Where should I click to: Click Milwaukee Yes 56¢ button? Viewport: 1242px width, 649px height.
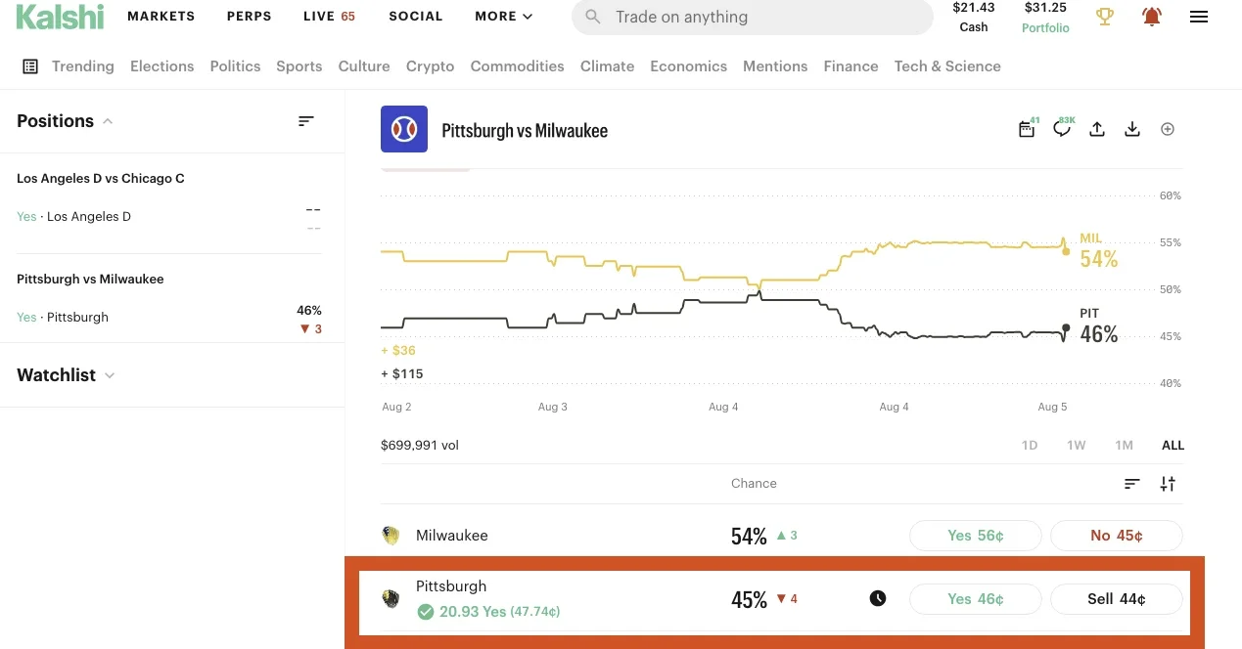pos(976,536)
